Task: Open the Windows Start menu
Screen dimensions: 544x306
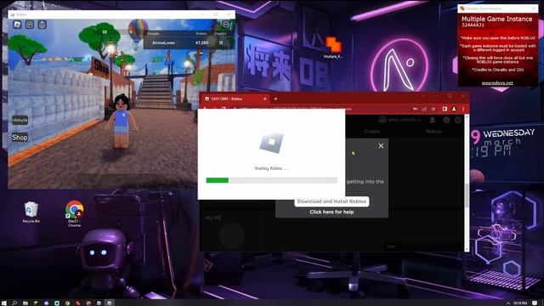Action: click(x=4, y=303)
